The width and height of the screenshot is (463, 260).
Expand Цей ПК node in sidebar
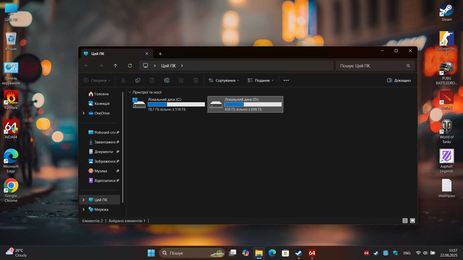pos(83,200)
